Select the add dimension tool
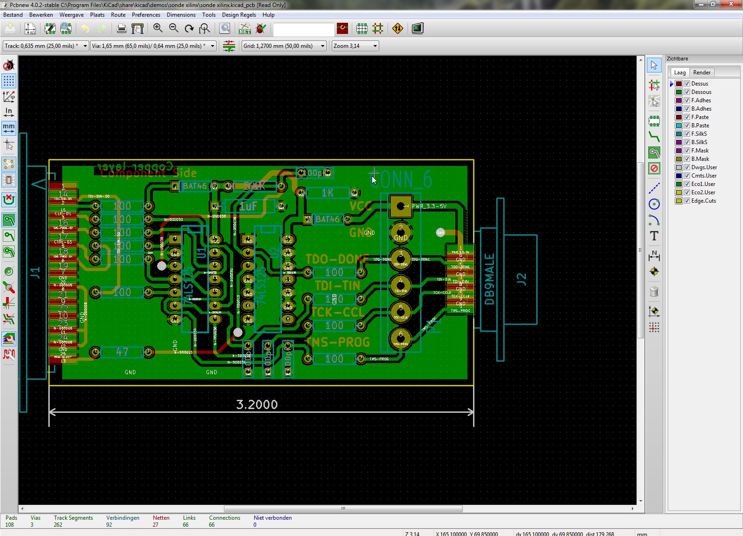The image size is (743, 536). pyautogui.click(x=654, y=255)
